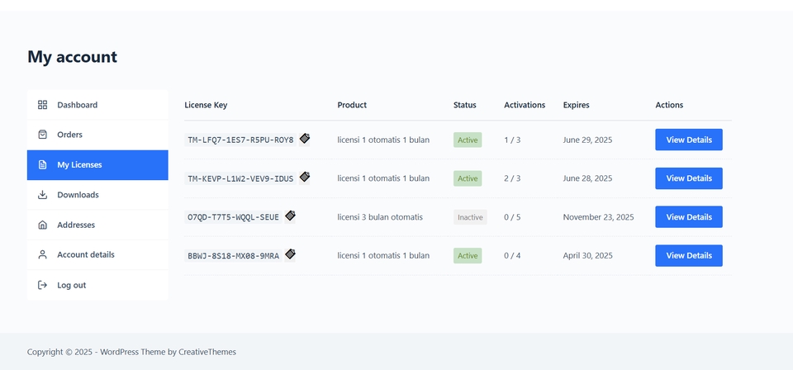Click the Addresses house icon
Screen dimensions: 793x370
42,225
